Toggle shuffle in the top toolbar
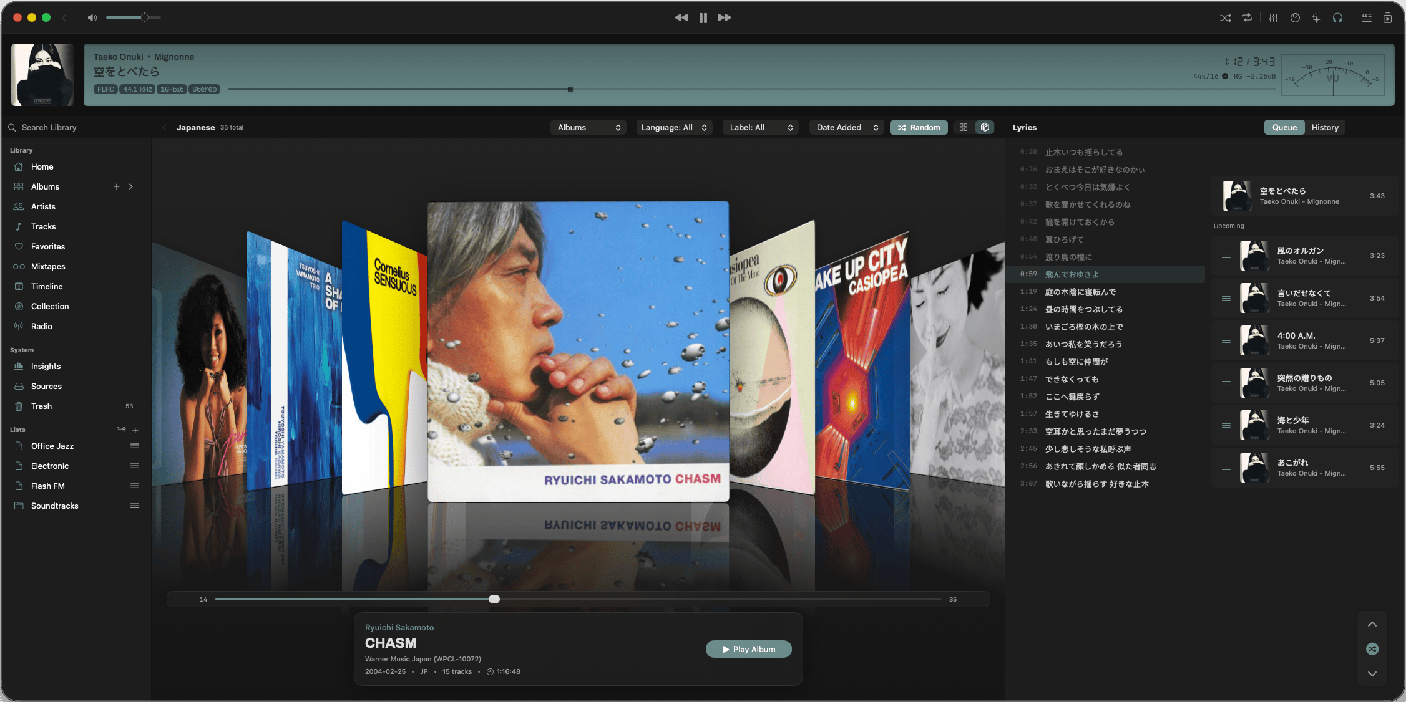 coord(1226,18)
